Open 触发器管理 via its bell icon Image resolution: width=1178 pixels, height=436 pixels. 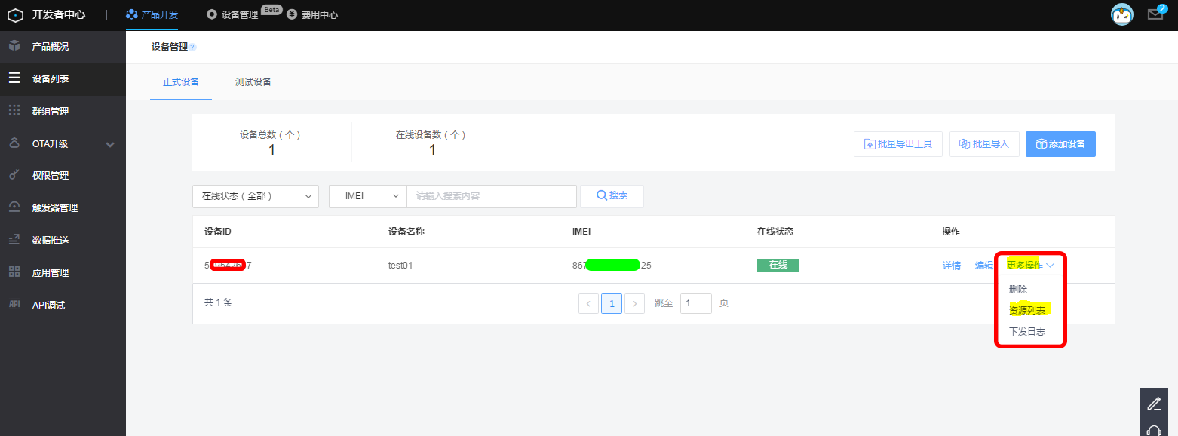coord(14,207)
